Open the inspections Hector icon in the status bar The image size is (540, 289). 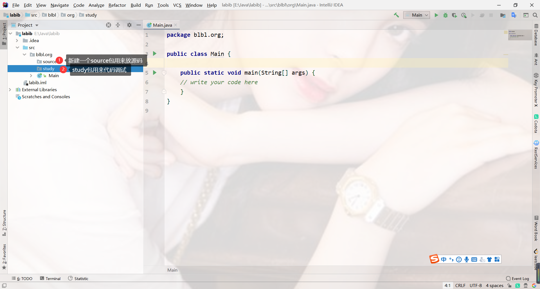pyautogui.click(x=526, y=286)
